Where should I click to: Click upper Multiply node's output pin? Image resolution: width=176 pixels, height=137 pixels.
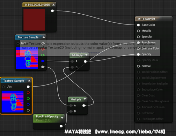[x=85, y=61]
